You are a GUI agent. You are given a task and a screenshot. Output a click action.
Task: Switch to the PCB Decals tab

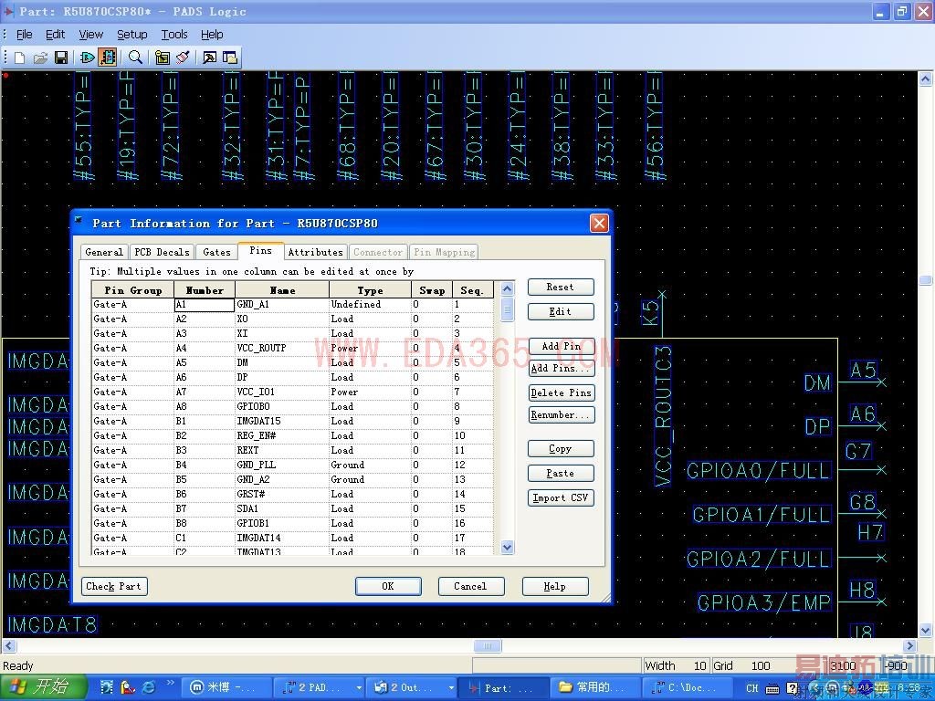163,252
